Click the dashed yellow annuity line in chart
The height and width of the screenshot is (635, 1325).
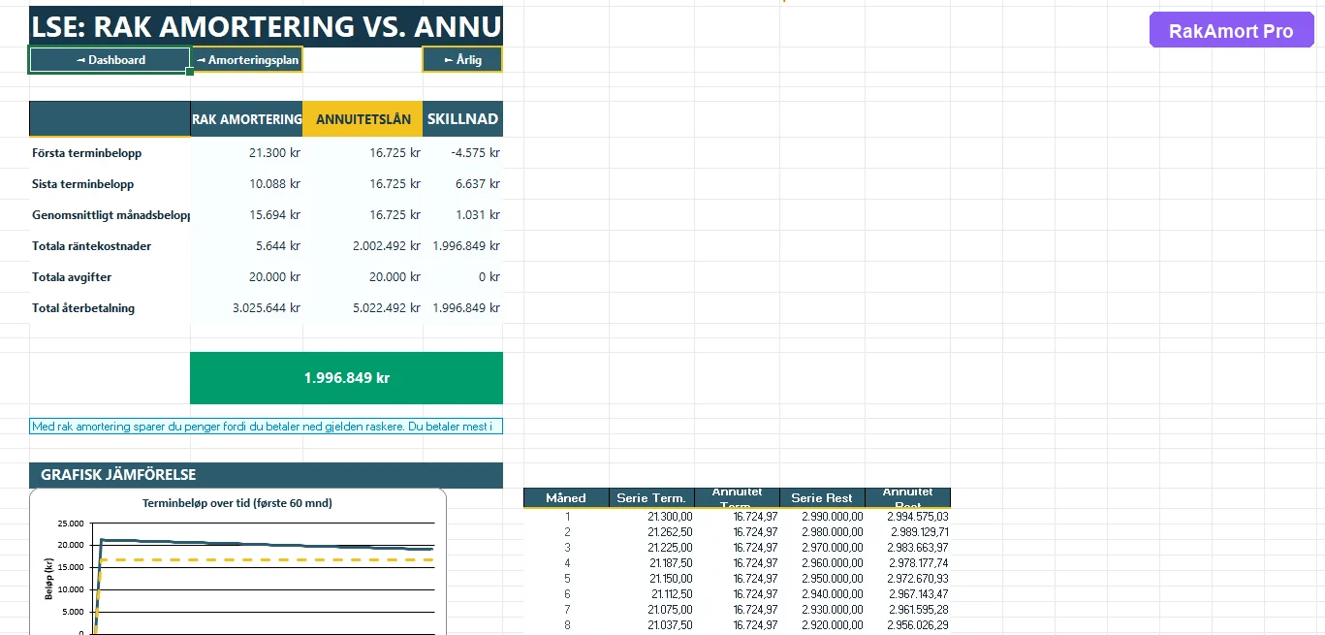291,560
